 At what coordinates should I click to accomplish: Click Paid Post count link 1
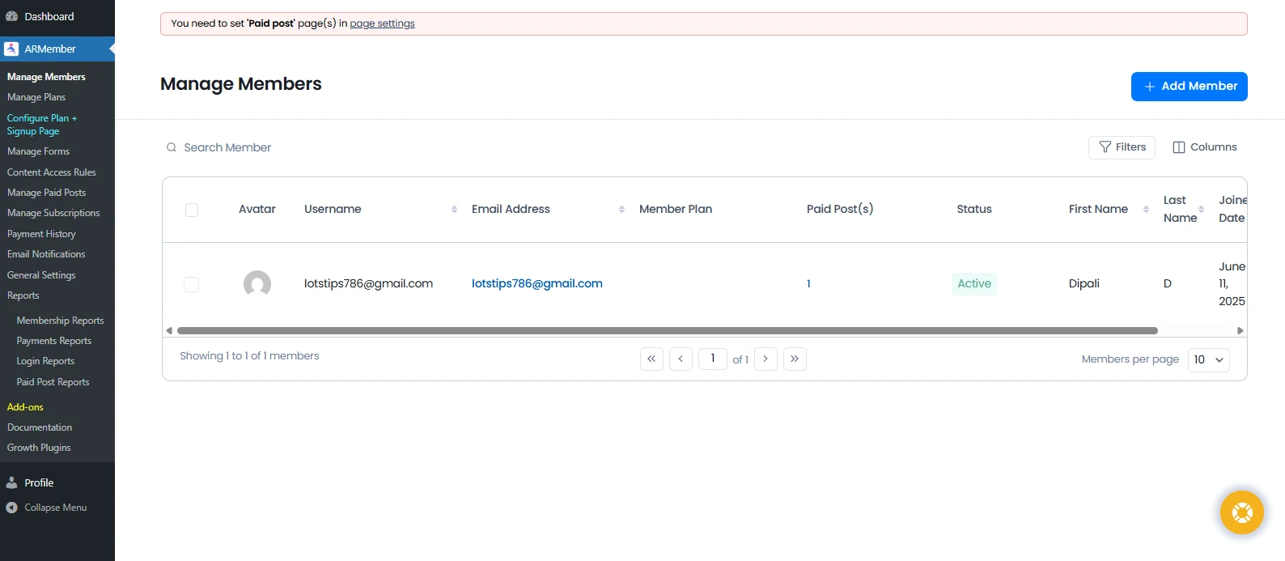tap(808, 283)
